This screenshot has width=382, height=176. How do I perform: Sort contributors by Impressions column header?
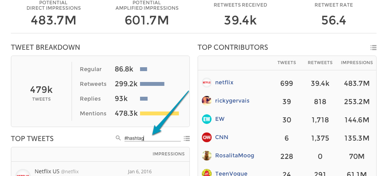[x=357, y=63]
